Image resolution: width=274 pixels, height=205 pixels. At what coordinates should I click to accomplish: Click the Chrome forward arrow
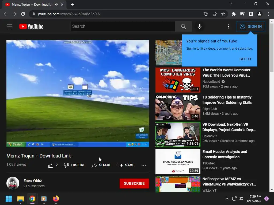pyautogui.click(x=14, y=14)
